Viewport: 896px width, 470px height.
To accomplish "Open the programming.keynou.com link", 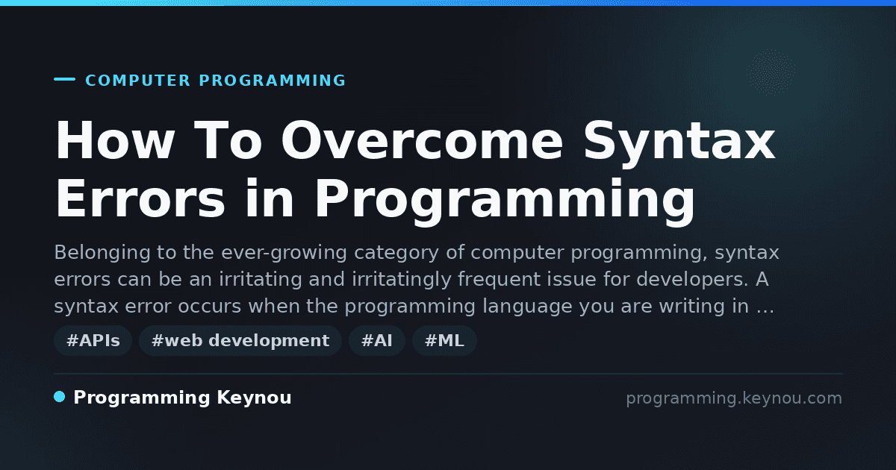I will (x=733, y=398).
